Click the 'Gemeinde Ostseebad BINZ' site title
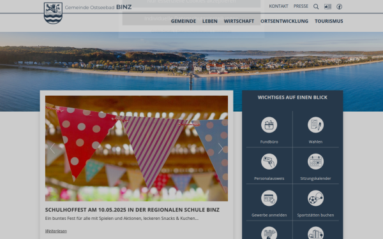383x239 pixels. (98, 7)
